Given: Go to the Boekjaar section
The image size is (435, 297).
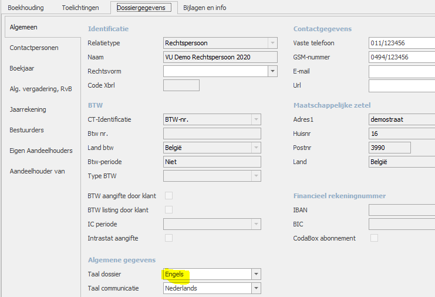Looking at the screenshot, I should [22, 68].
